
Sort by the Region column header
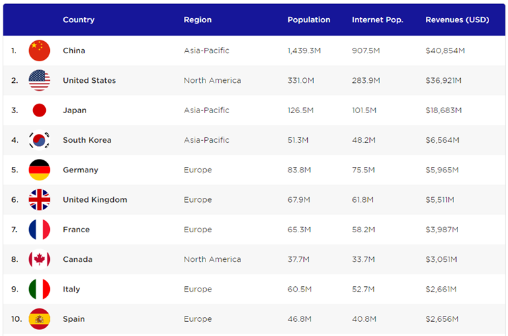coord(197,20)
